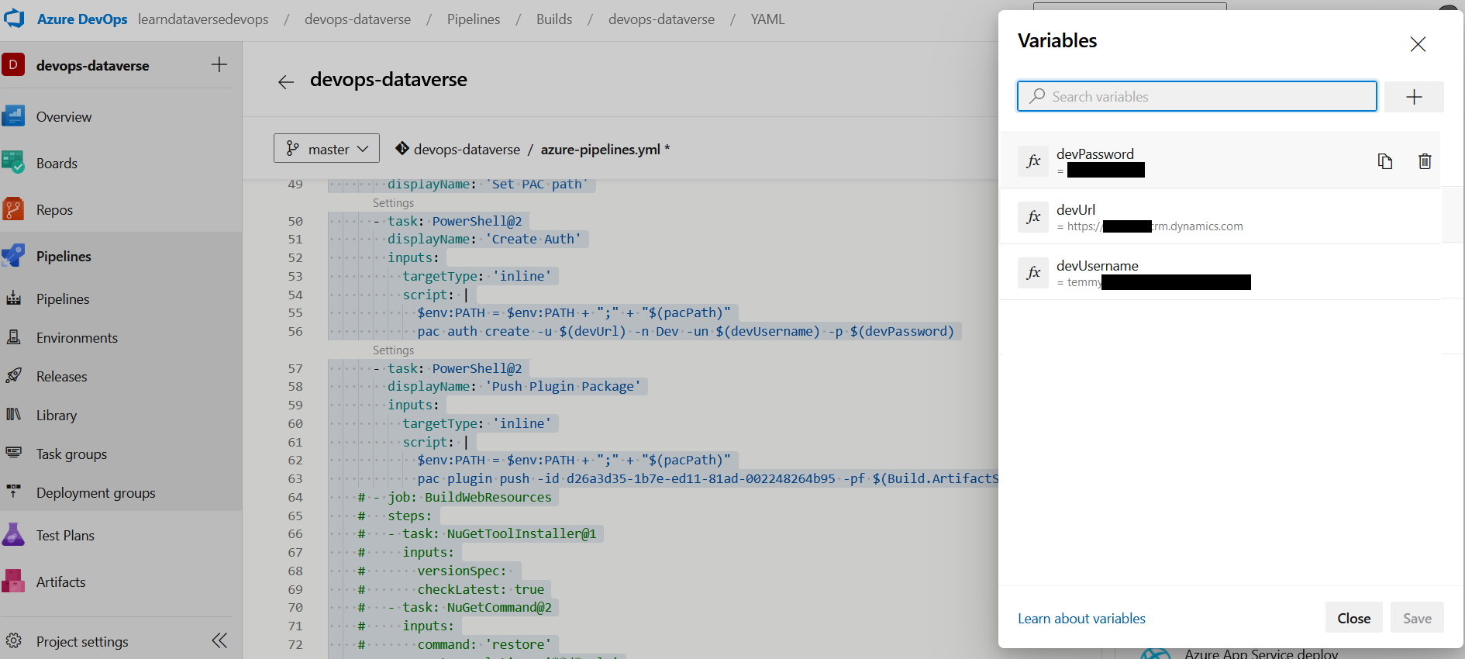The height and width of the screenshot is (659, 1465).
Task: Click displayName 'Push Plugin Package' line
Action: pos(514,386)
